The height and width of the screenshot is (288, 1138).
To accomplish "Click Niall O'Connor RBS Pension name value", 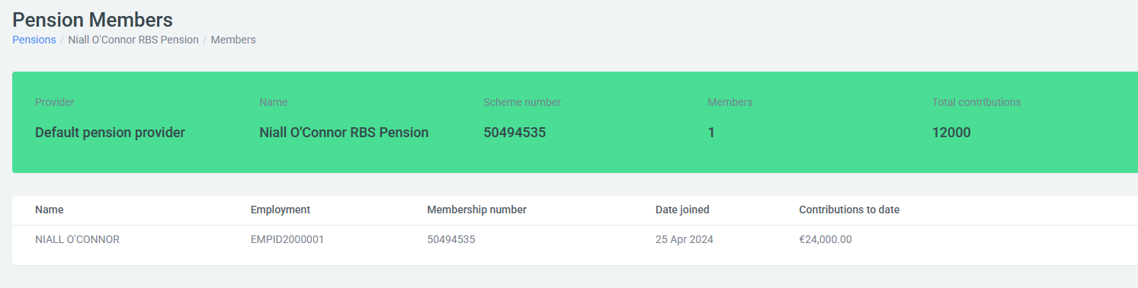I will pos(344,133).
